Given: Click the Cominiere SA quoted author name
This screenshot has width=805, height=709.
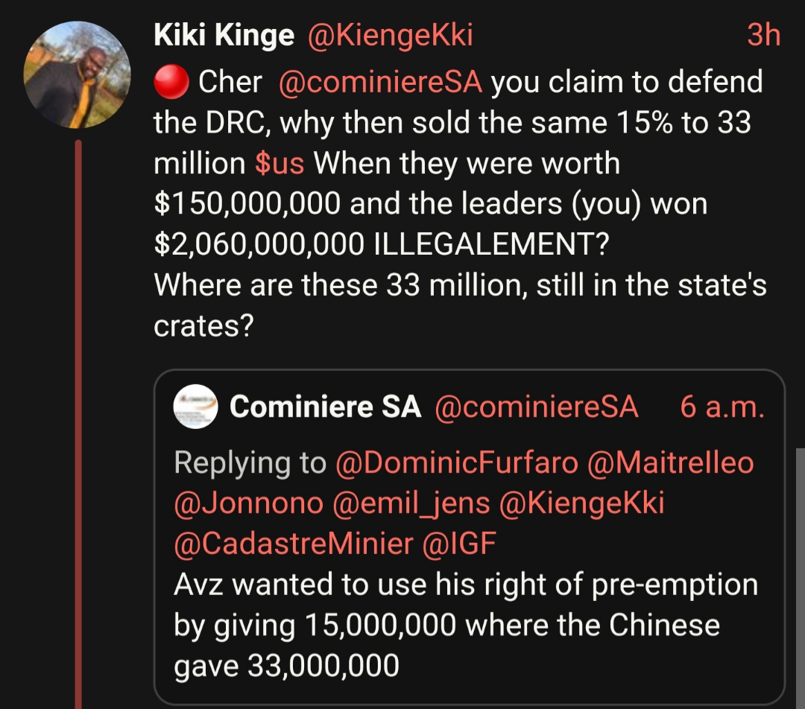Looking at the screenshot, I should pyautogui.click(x=325, y=407).
